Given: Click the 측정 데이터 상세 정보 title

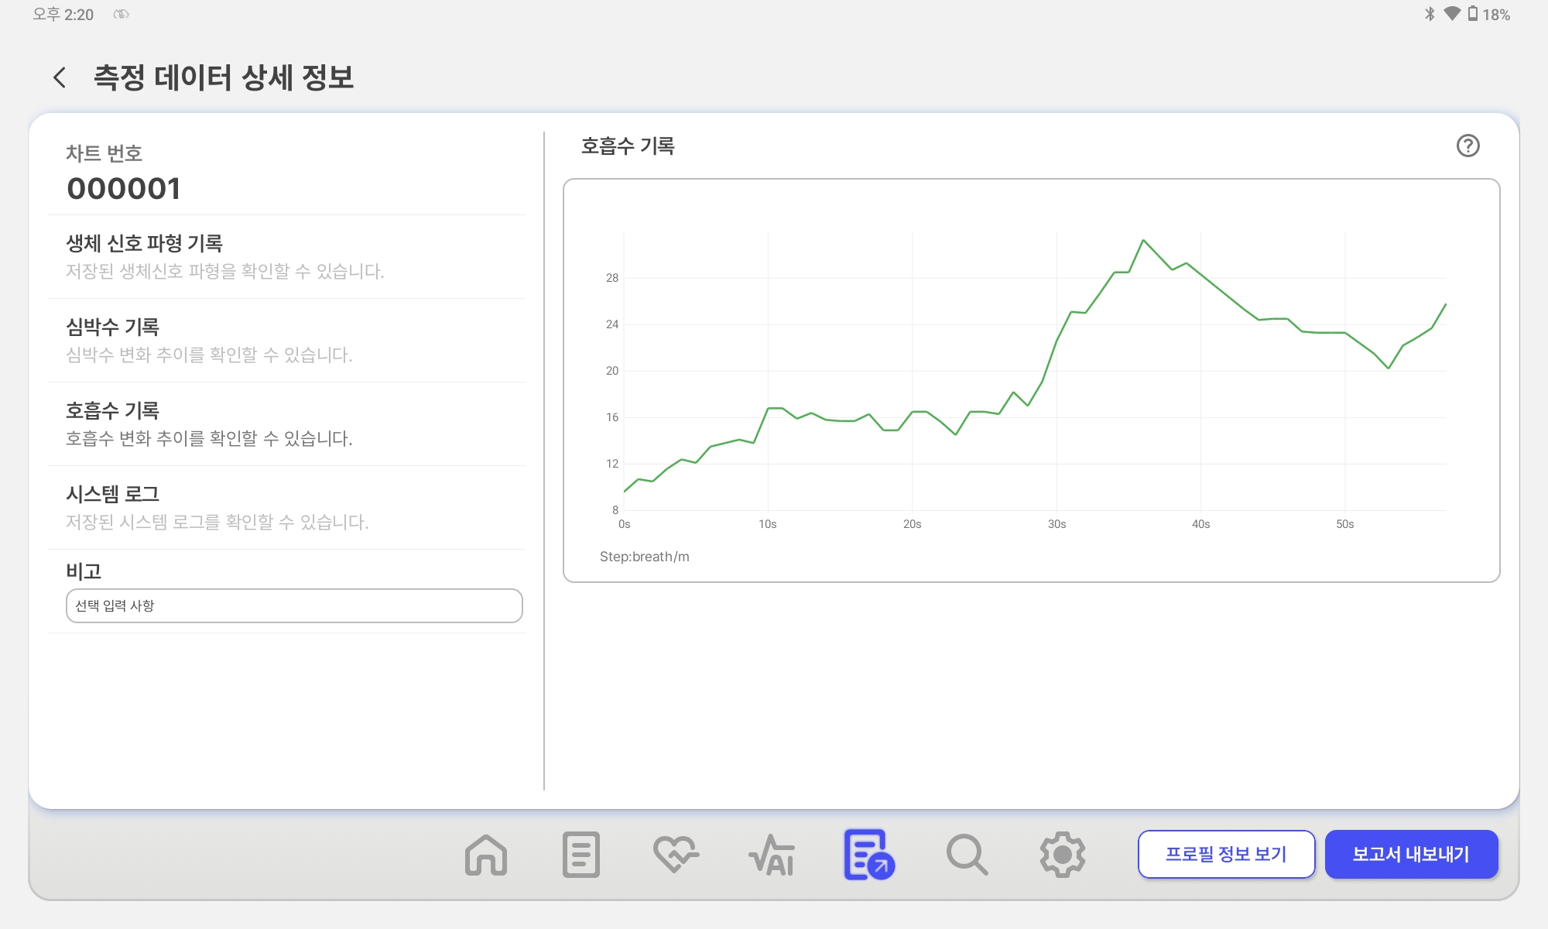Looking at the screenshot, I should pos(224,77).
